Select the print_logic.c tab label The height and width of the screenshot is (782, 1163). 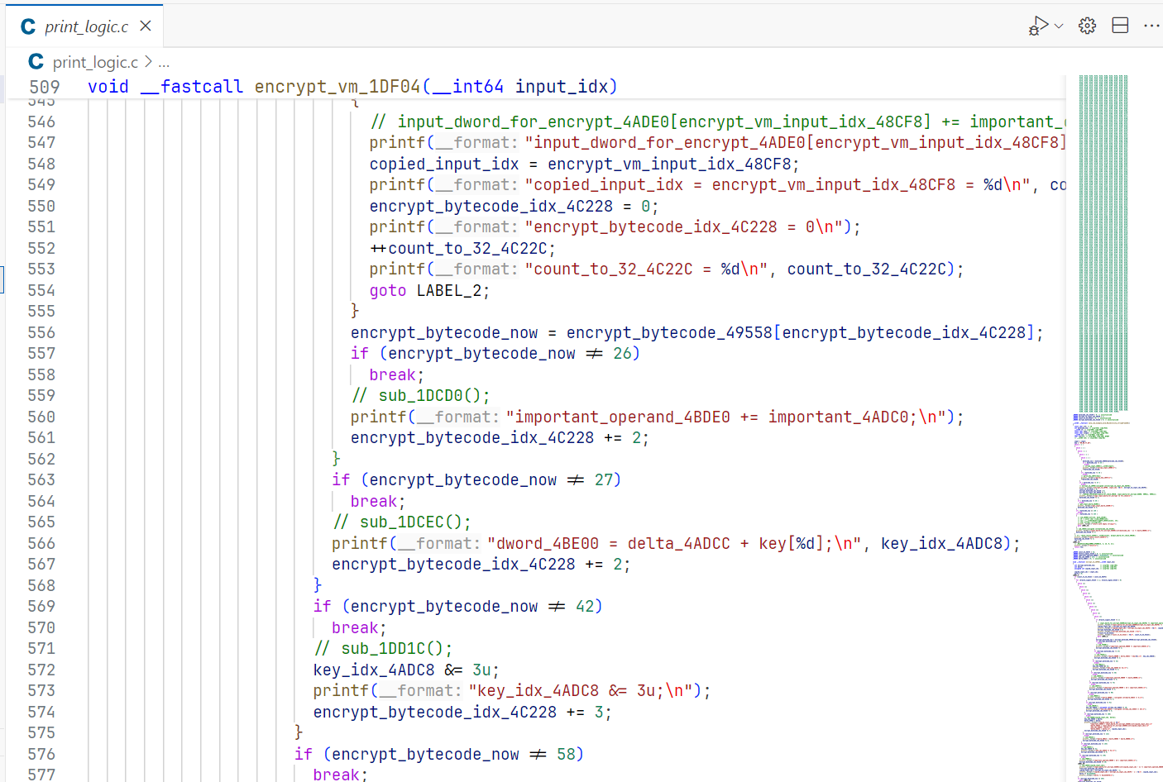(86, 27)
